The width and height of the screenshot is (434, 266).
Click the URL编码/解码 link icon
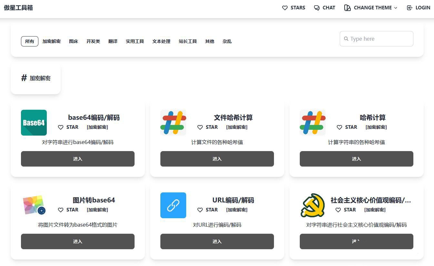(x=173, y=205)
